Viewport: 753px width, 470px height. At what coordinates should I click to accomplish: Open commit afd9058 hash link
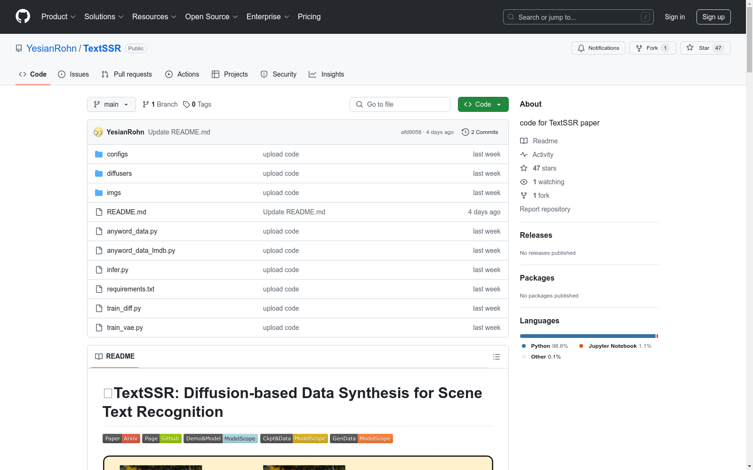[x=411, y=132]
